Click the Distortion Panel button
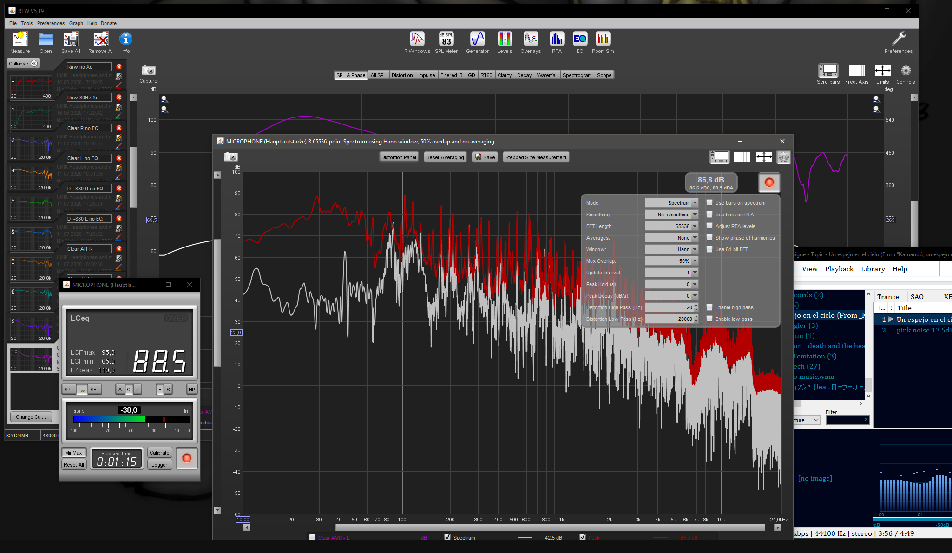This screenshot has width=952, height=553. [399, 157]
